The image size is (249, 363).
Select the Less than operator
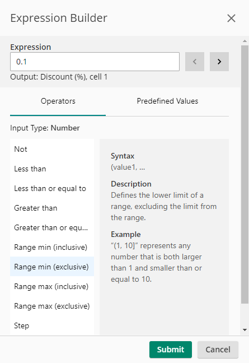pyautogui.click(x=52, y=169)
